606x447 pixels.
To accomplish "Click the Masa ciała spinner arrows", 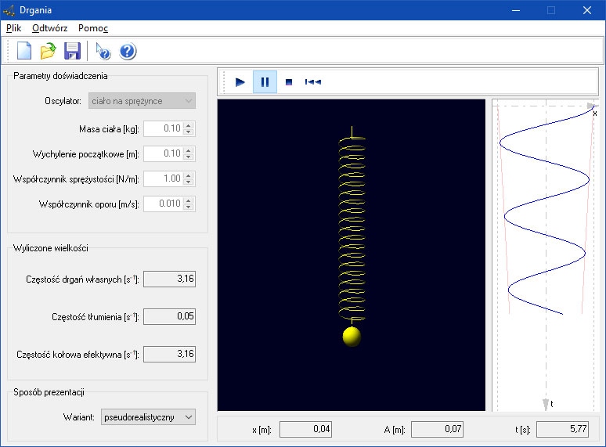I will coord(189,128).
